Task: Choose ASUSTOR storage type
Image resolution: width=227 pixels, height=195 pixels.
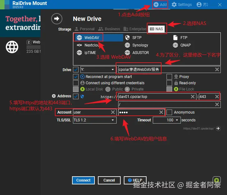Action: 137,53
